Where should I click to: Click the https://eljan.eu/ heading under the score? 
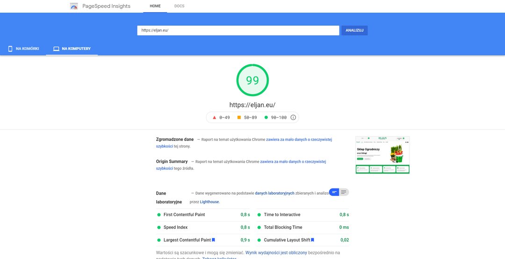[252, 105]
